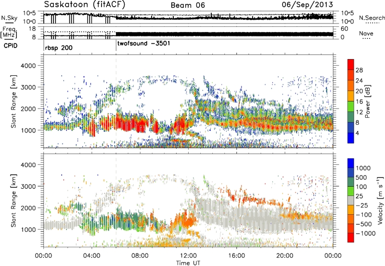The width and height of the screenshot is (385, 266).
Task: Click the '-500' label on the velocity colorbar
Action: coord(364,224)
